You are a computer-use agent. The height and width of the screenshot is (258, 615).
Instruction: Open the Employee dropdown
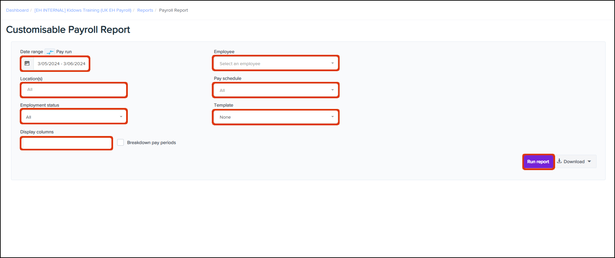(276, 63)
